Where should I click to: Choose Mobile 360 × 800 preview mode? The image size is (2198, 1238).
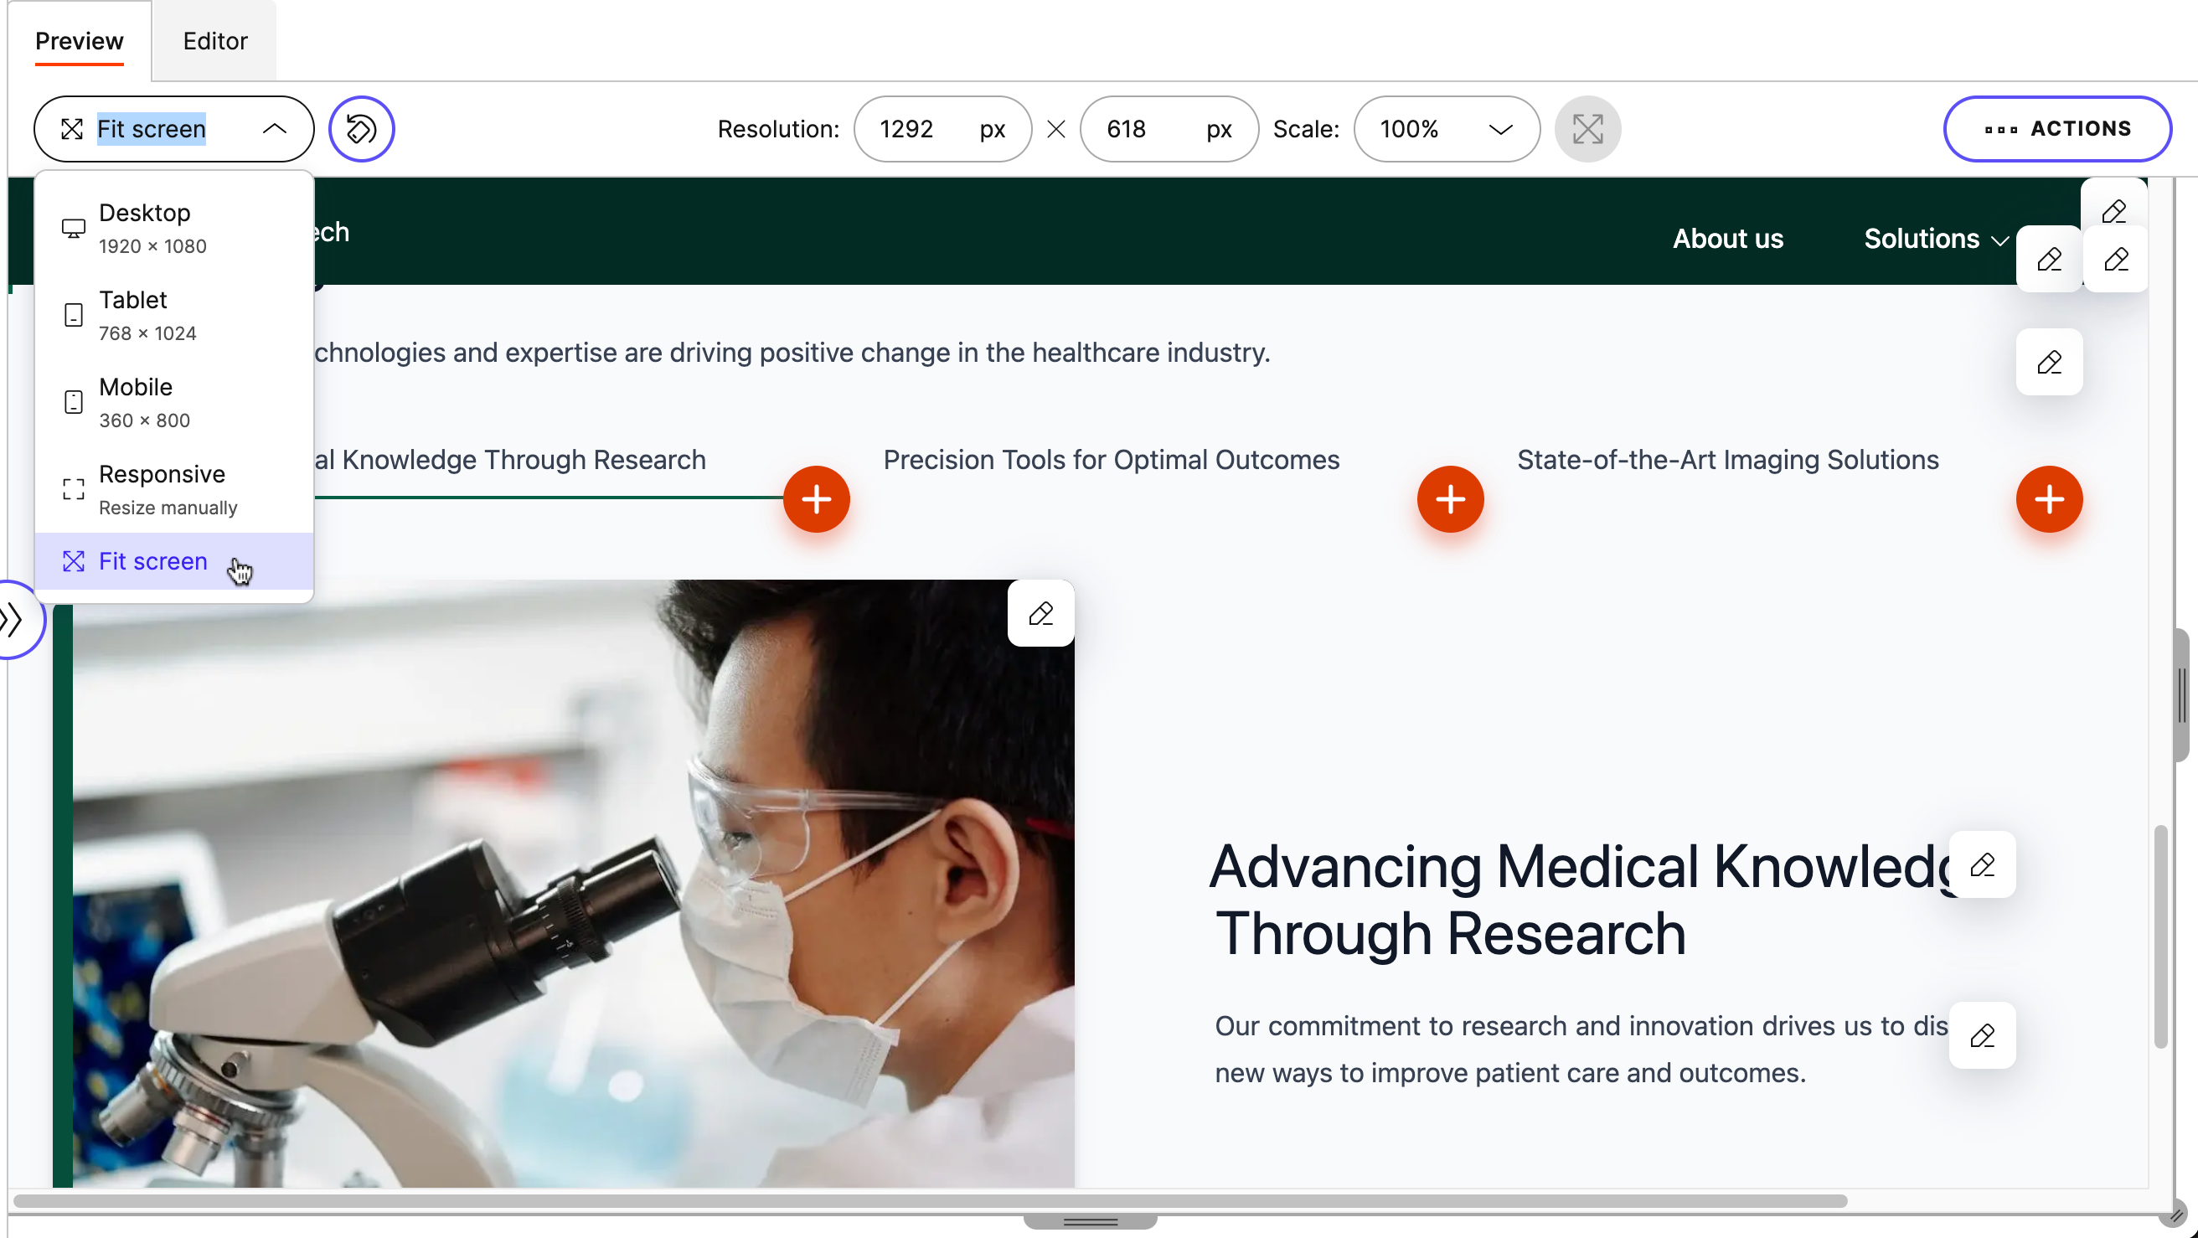click(x=136, y=401)
